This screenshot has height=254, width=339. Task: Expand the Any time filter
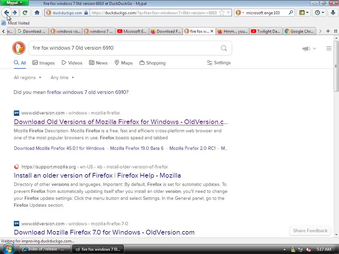coord(62,77)
